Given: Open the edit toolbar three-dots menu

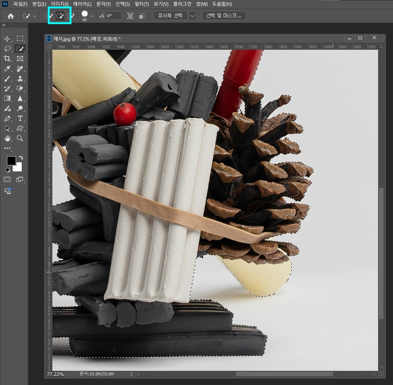Looking at the screenshot, I should [7, 148].
